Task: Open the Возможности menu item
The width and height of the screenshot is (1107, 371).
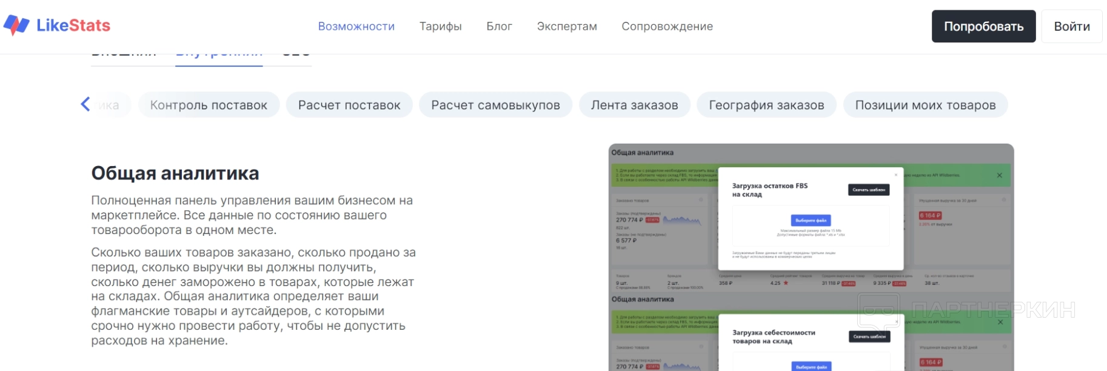Action: point(356,27)
